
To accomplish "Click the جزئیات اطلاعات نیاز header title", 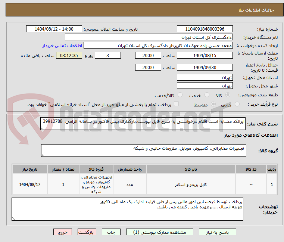I will [x=256, y=10].
